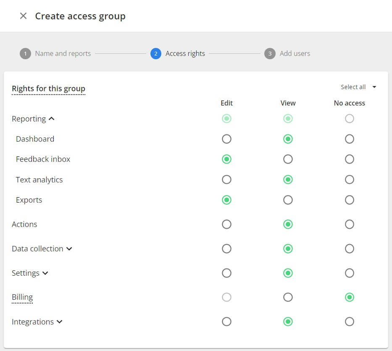Image resolution: width=392 pixels, height=351 pixels.
Task: Click the Billing label
Action: coord(22,298)
